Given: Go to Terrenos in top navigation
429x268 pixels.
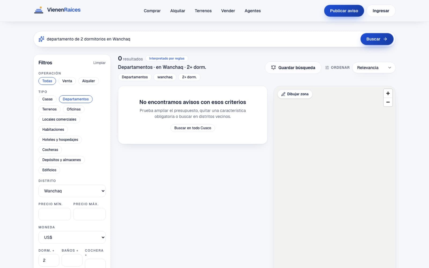Looking at the screenshot, I should pos(203,11).
